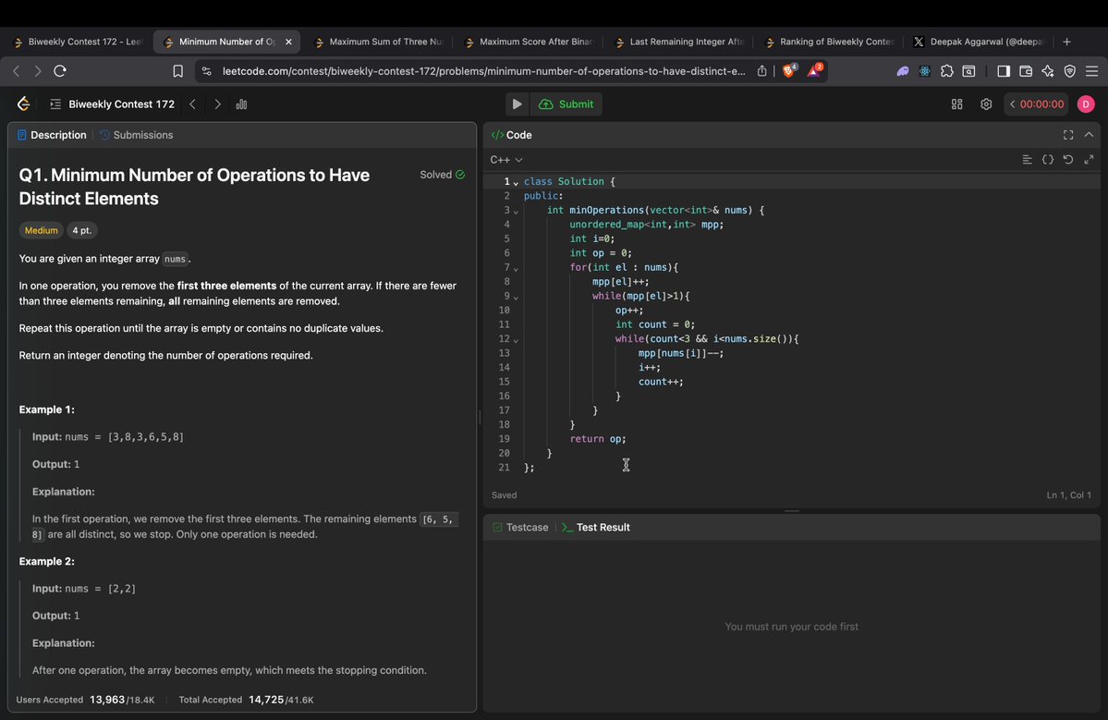Viewport: 1108px width, 720px height.
Task: Open Brave Shields lion icon
Action: (x=789, y=70)
